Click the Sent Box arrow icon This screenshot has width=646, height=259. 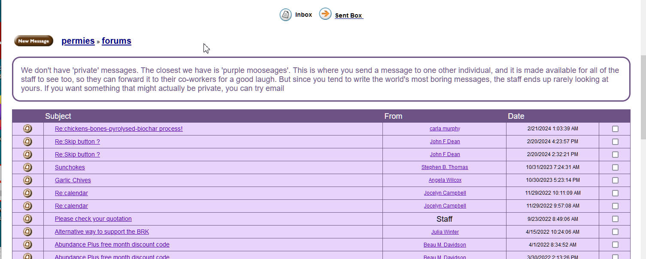click(x=325, y=14)
